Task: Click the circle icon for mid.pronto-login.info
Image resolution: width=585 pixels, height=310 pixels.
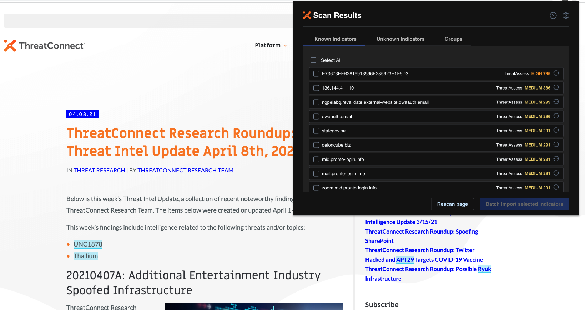Action: (x=556, y=159)
